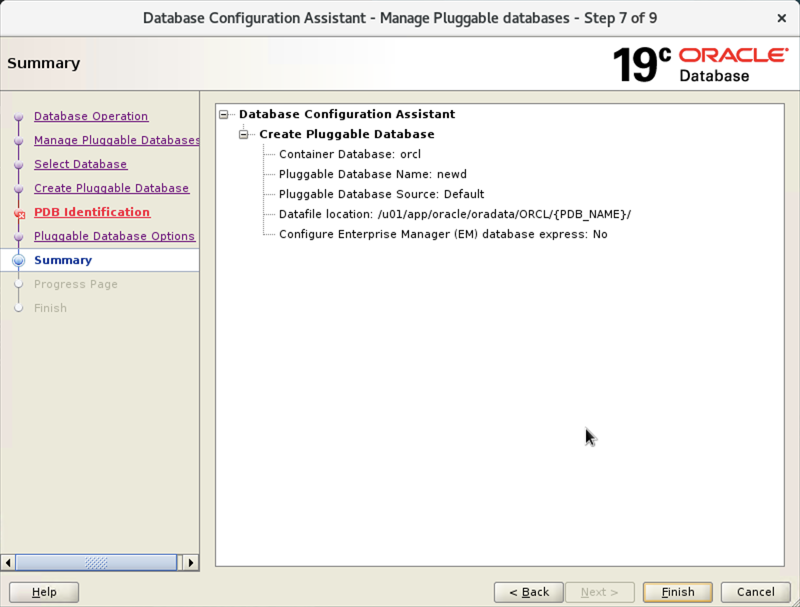Screen dimensions: 800x607
Task: Click the sidebar scroll right arrow
Action: [x=190, y=562]
